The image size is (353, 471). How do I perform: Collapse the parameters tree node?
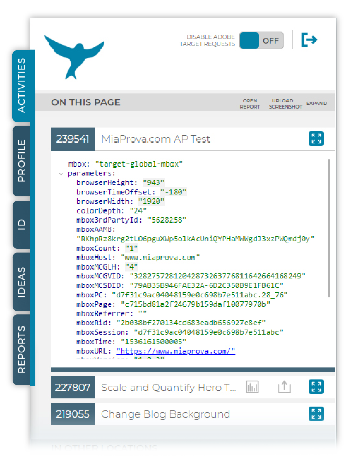[x=61, y=174]
